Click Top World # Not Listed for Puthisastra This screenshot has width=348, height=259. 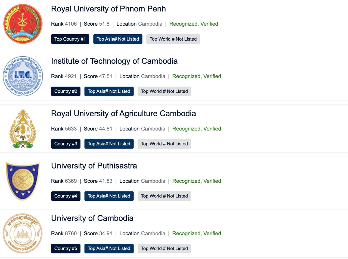pos(164,196)
